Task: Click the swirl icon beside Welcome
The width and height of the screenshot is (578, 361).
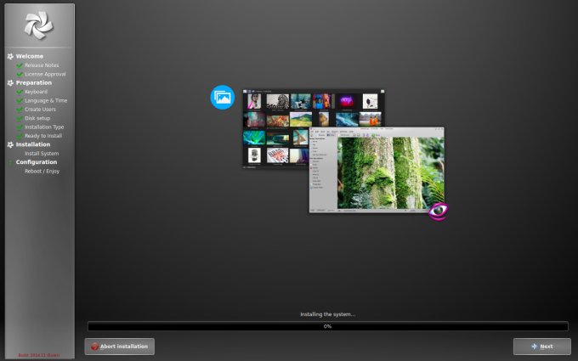Action: pos(10,56)
